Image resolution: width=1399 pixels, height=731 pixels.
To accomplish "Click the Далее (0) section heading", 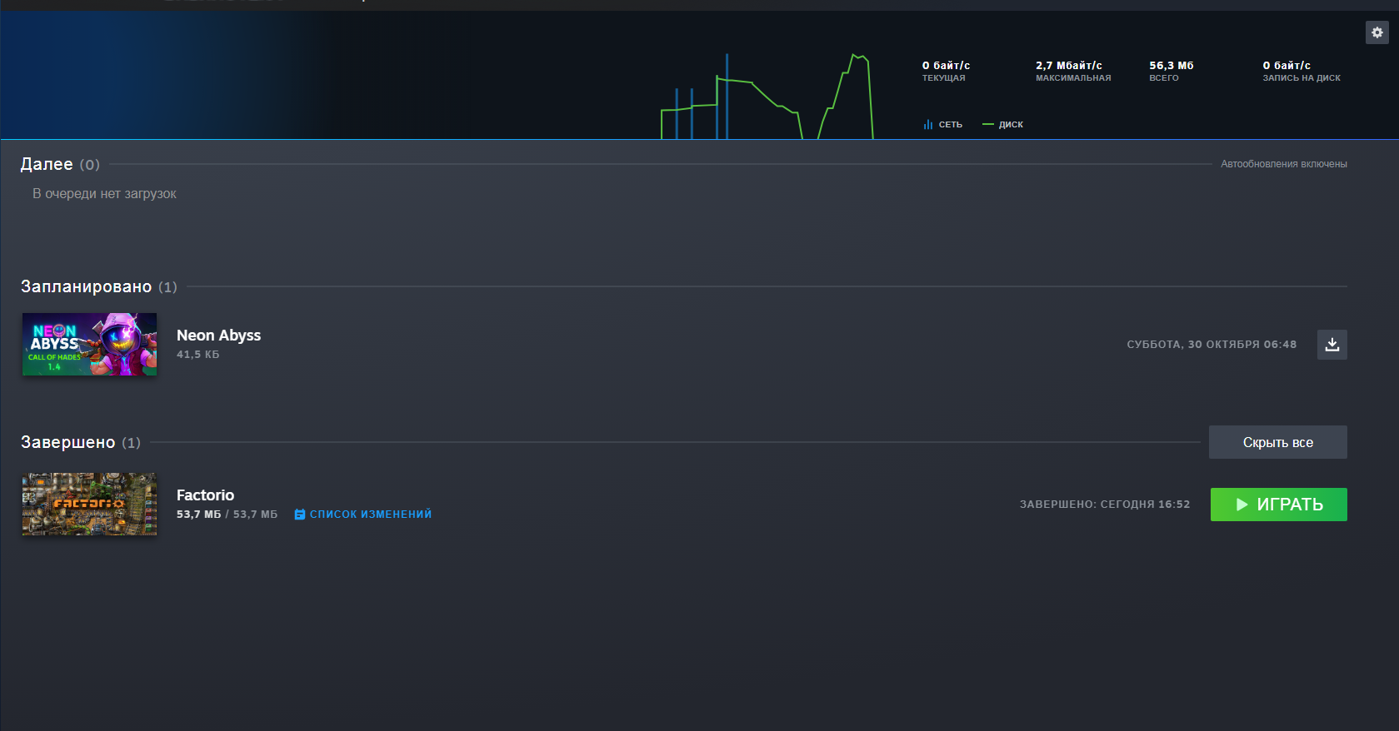I will [x=60, y=164].
